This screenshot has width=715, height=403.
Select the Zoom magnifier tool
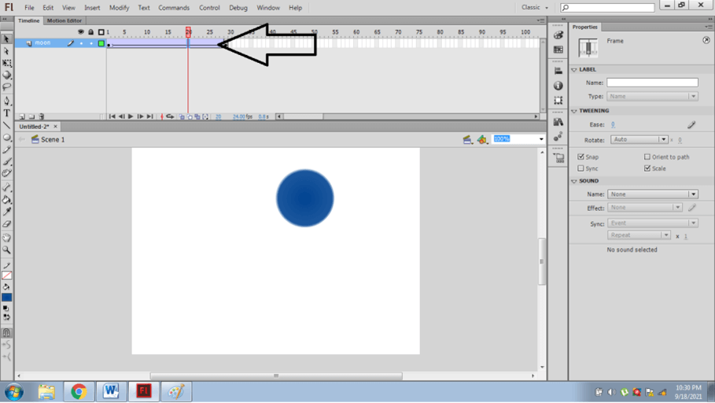6,250
